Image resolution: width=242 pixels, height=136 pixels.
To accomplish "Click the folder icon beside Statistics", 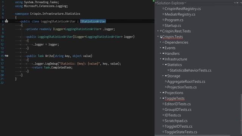I will (x=166, y=65).
